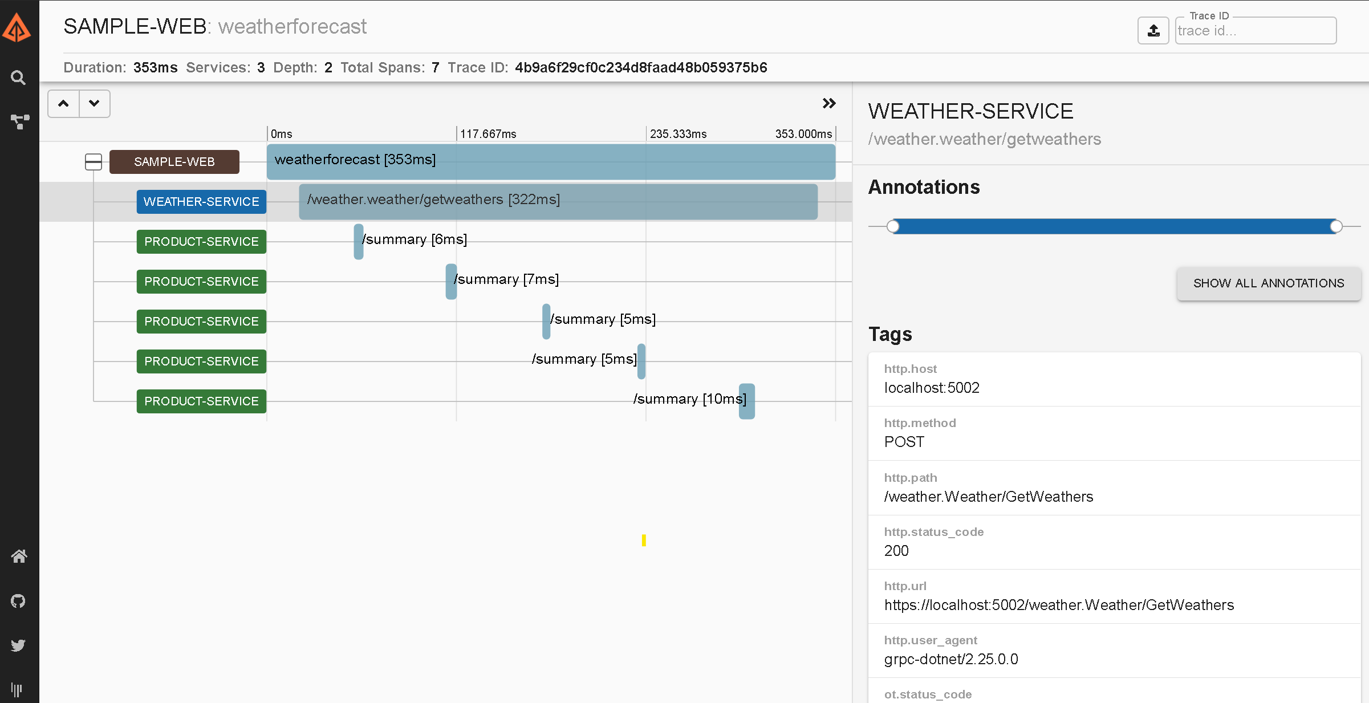The height and width of the screenshot is (703, 1369).
Task: Click the right annotation slider handle
Action: [1336, 227]
